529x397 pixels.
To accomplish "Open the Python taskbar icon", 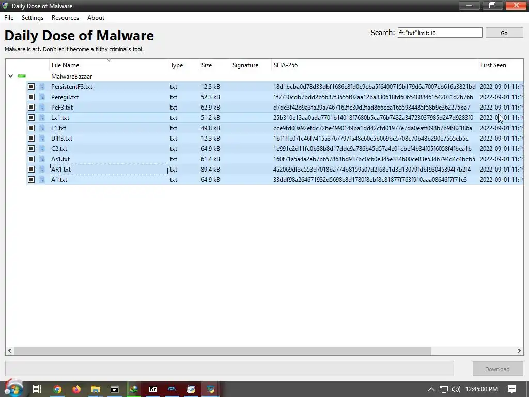I will [x=211, y=389].
